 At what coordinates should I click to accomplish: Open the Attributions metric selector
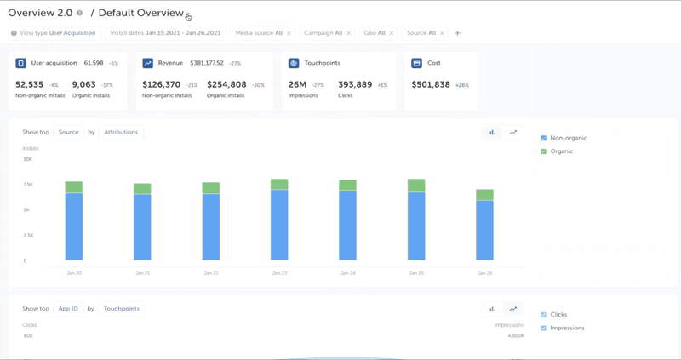pos(121,132)
